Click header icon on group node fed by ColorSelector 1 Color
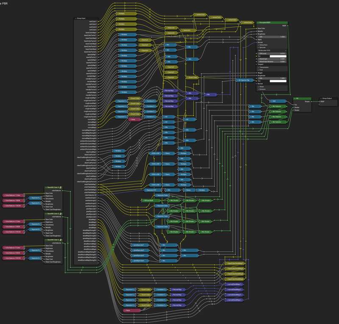The height and width of the screenshot is (324, 339). [x=61, y=187]
